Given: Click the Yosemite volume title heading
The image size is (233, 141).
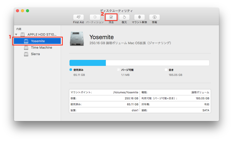Looking at the screenshot, I should coord(102,37).
